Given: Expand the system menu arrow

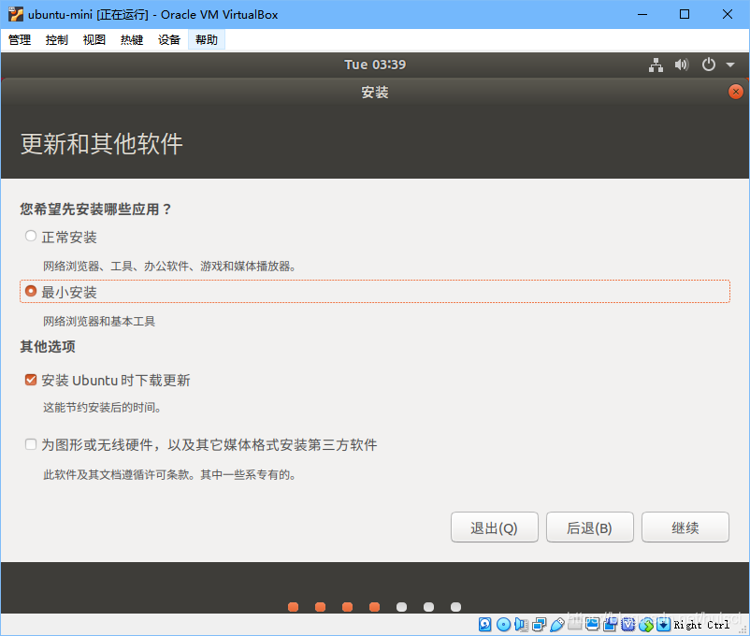Looking at the screenshot, I should coord(730,65).
